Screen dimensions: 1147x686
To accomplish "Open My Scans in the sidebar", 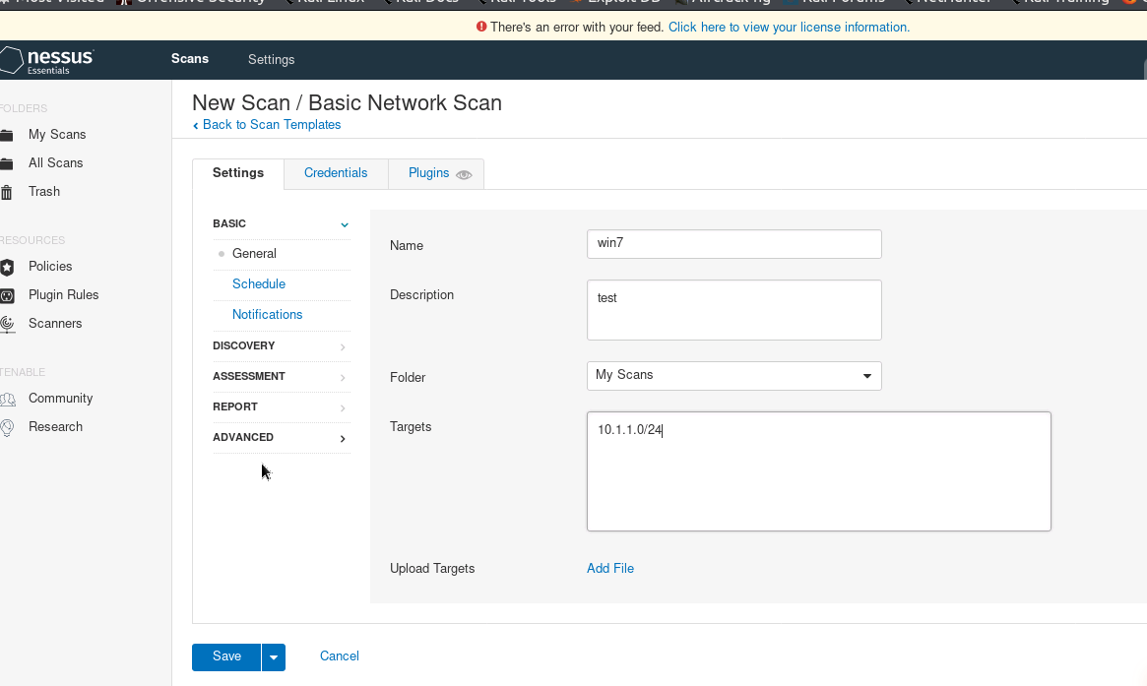I will tap(57, 135).
